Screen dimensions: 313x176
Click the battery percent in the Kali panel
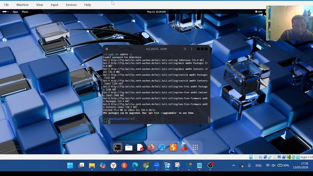[x=259, y=12]
